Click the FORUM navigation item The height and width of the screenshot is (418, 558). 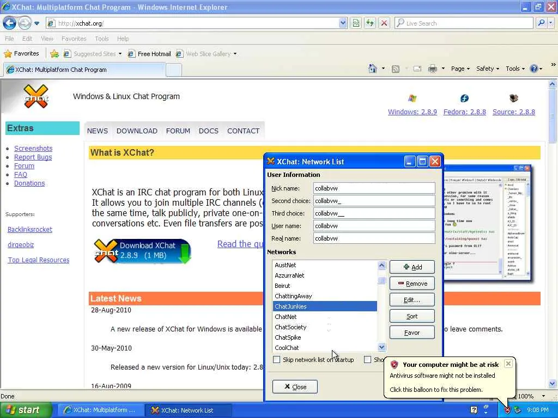178,131
